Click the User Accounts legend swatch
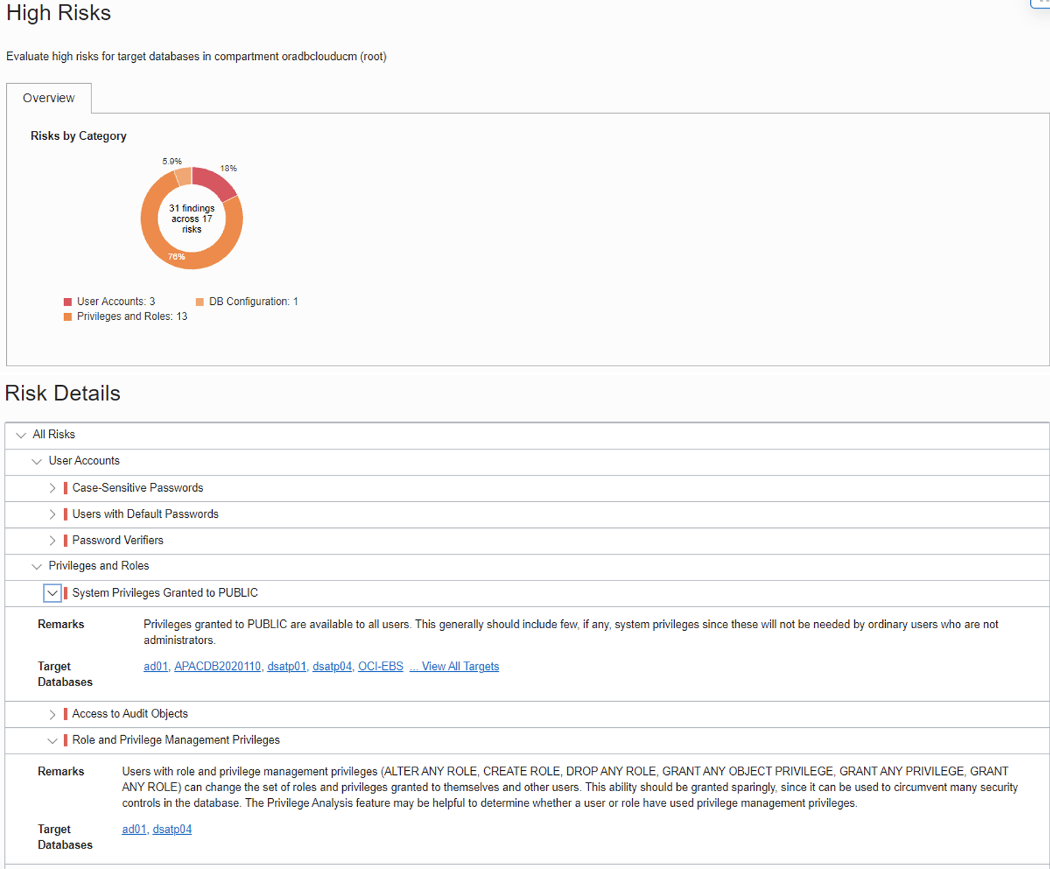The width and height of the screenshot is (1050, 869). pyautogui.click(x=67, y=302)
